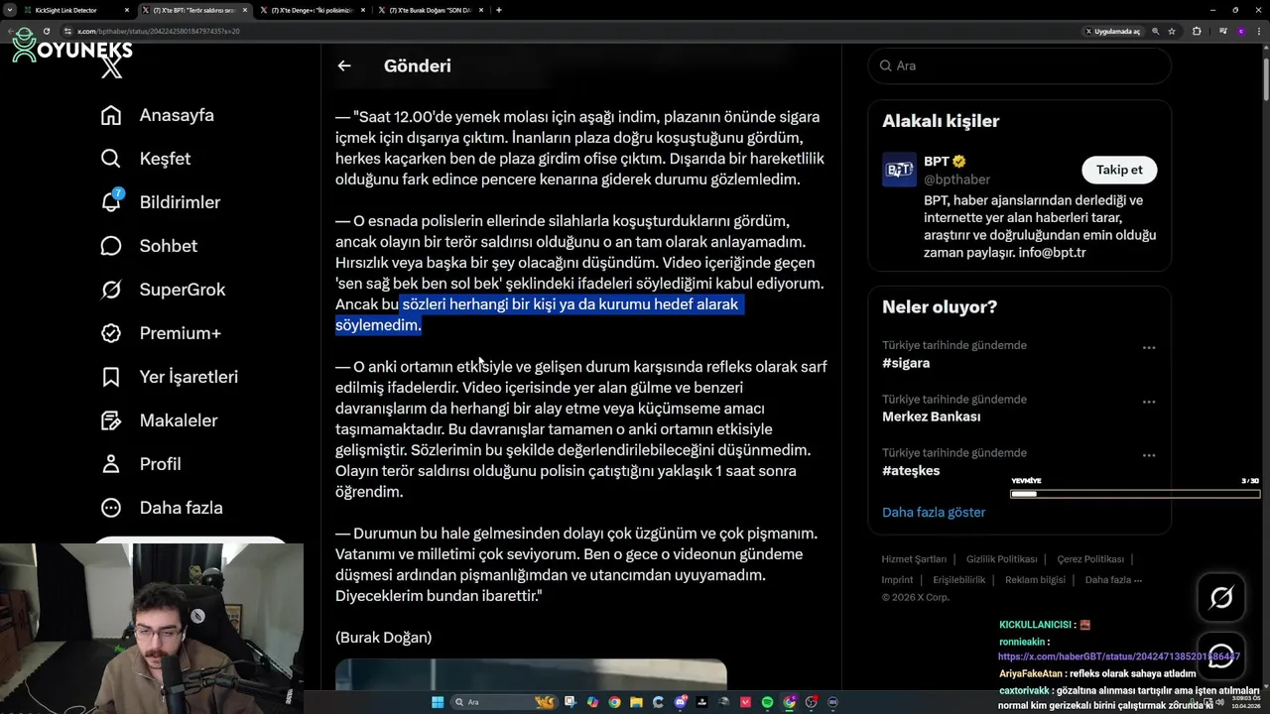The height and width of the screenshot is (714, 1270).
Task: Click the Neler oluyor? heading
Action: click(940, 307)
